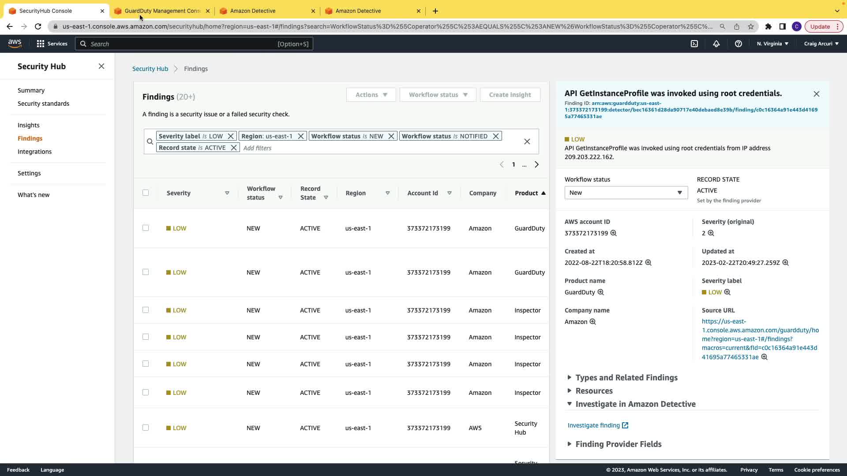The image size is (847, 476).
Task: Tick the select-all findings checkbox
Action: pos(146,193)
